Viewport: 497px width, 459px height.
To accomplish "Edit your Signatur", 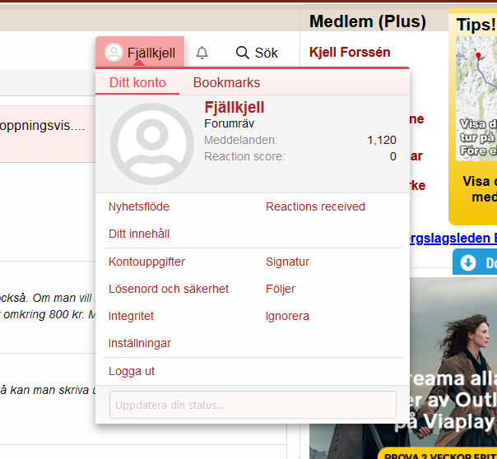I will coord(287,262).
